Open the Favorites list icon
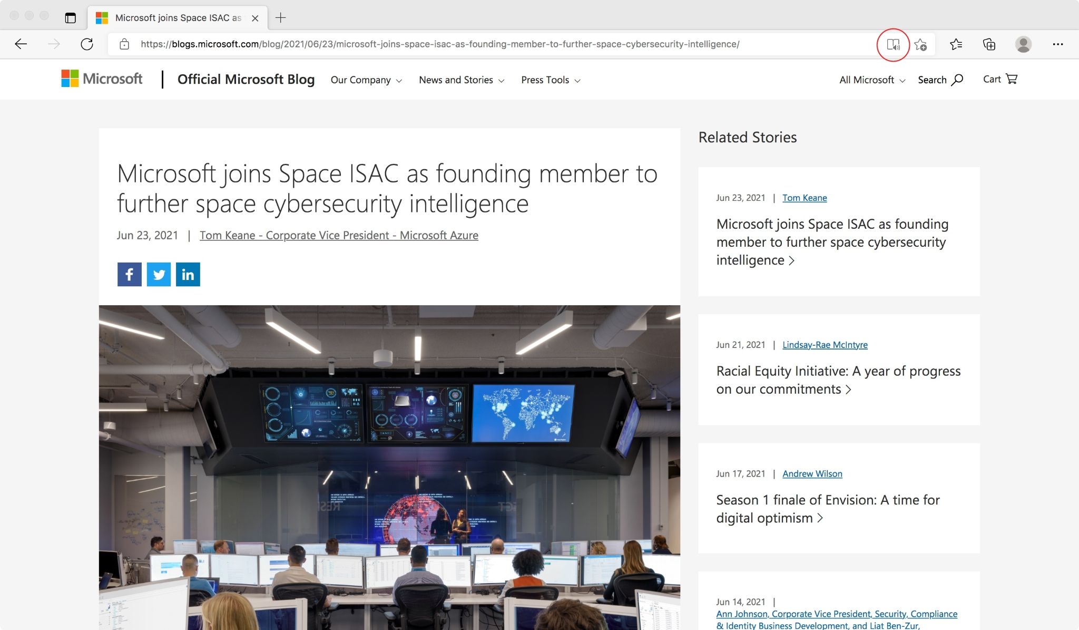Image resolution: width=1079 pixels, height=630 pixels. [x=956, y=44]
